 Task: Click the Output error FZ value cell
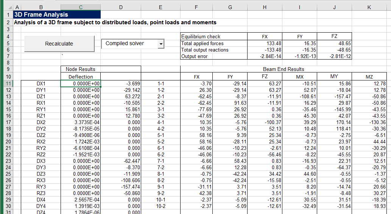[x=334, y=57]
